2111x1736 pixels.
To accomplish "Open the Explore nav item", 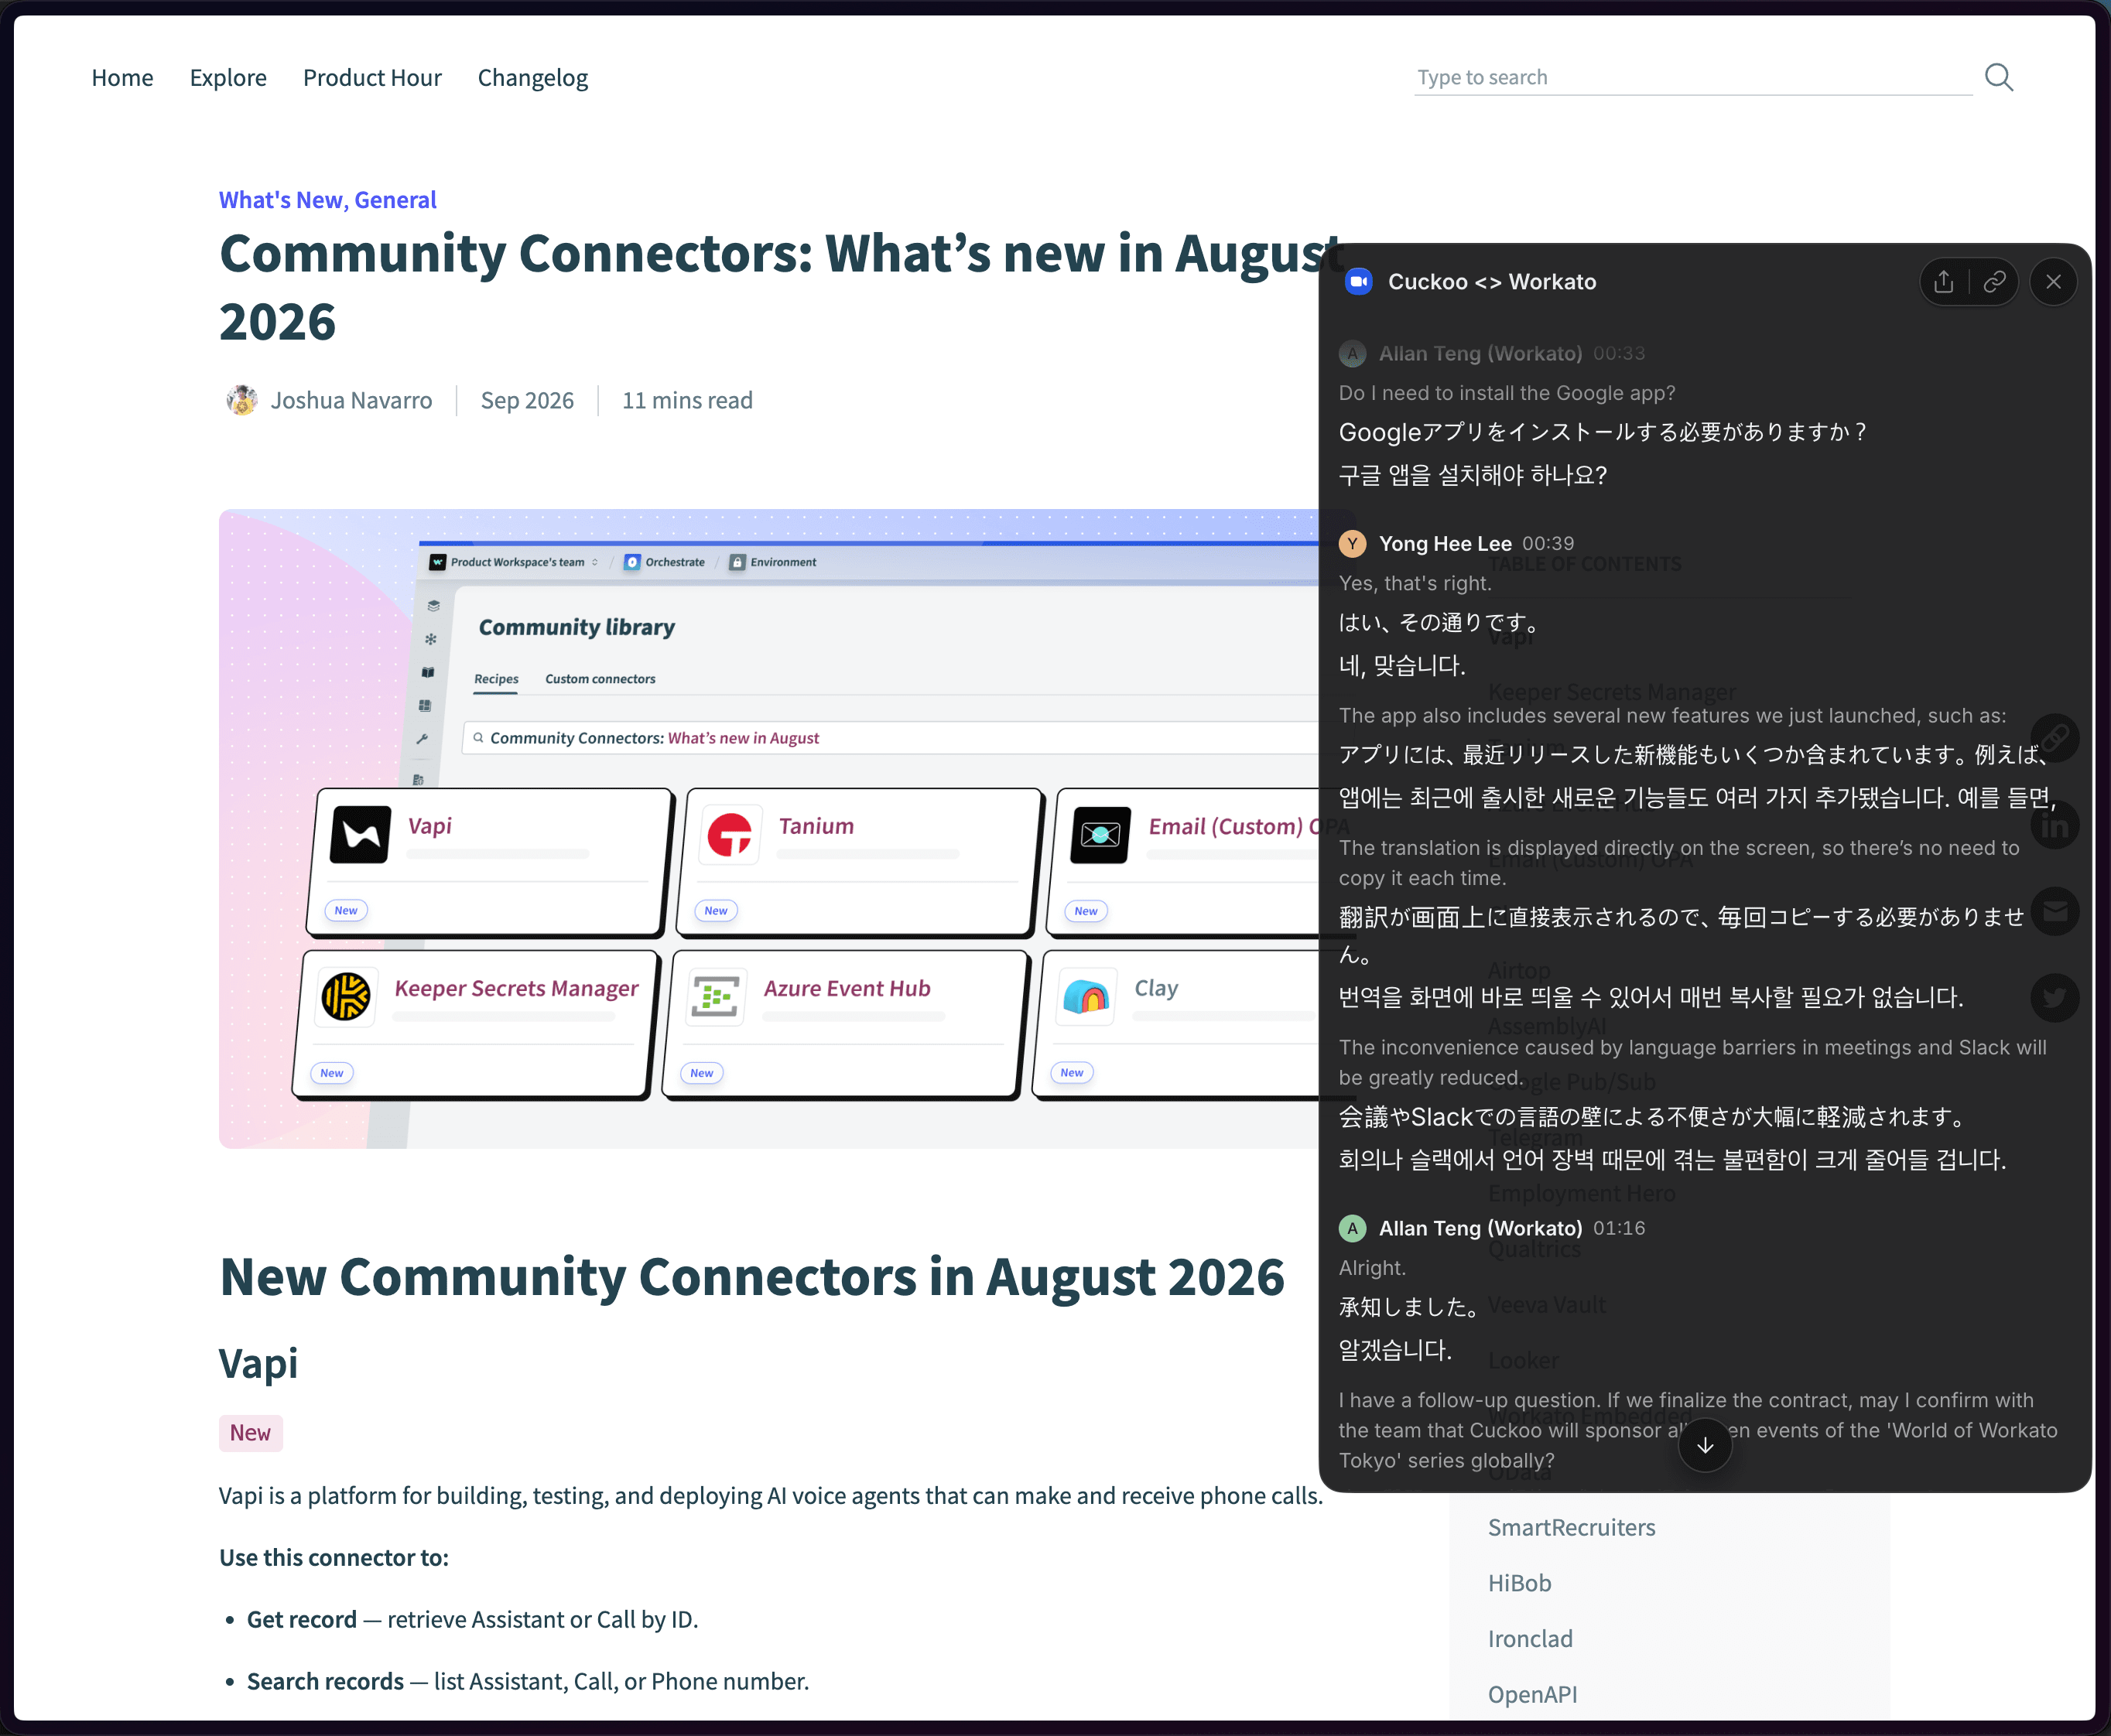I will coord(228,78).
